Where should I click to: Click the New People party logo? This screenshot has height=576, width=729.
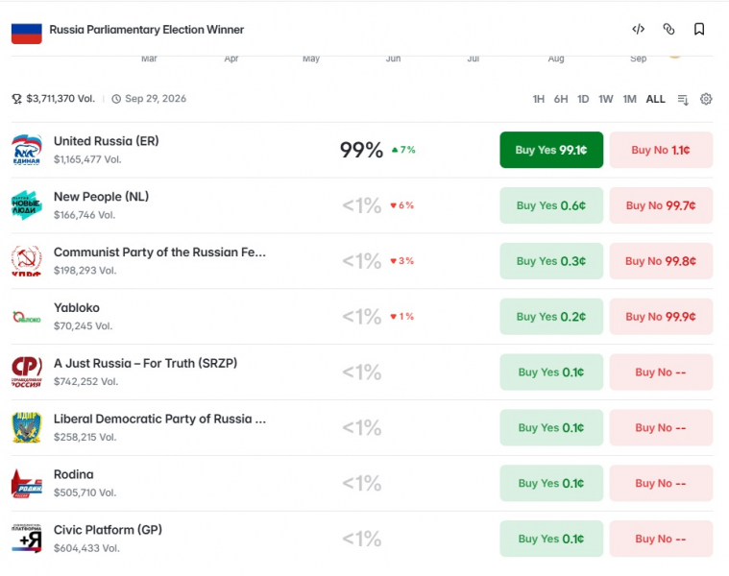coord(27,204)
